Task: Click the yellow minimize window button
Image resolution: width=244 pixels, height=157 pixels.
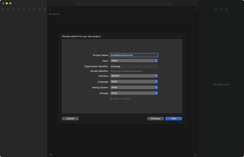Action: (x=7, y=3)
